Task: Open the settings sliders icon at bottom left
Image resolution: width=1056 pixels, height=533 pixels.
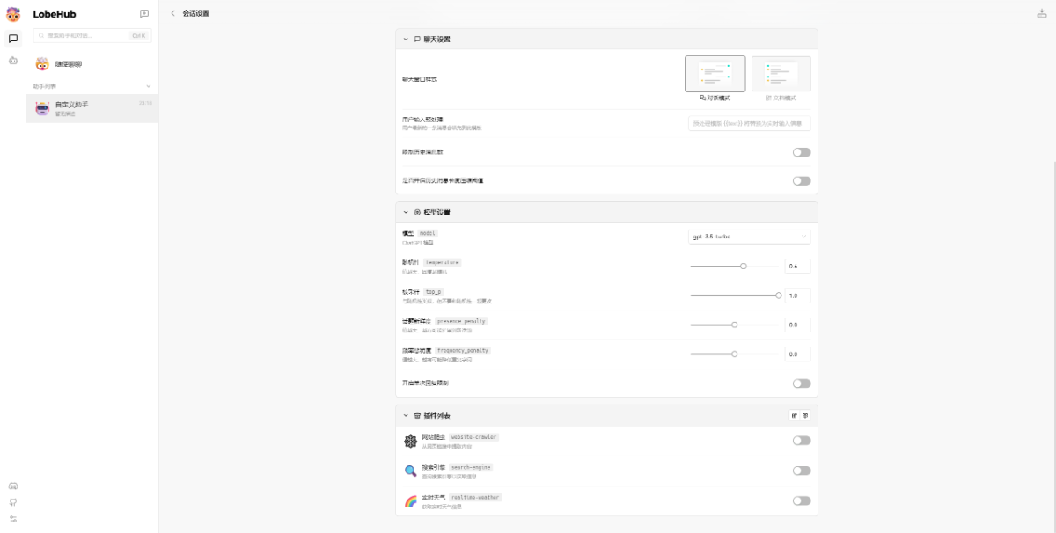Action: 13,518
